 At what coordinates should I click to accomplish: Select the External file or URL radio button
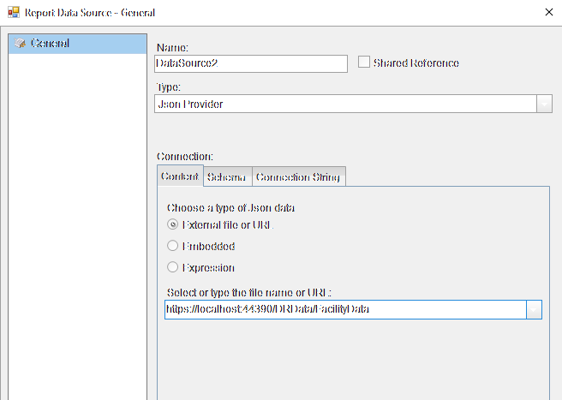(x=173, y=224)
